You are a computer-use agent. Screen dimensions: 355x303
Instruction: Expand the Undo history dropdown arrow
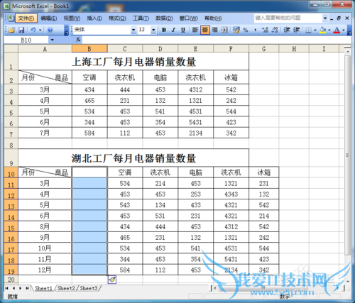pyautogui.click(x=40, y=30)
